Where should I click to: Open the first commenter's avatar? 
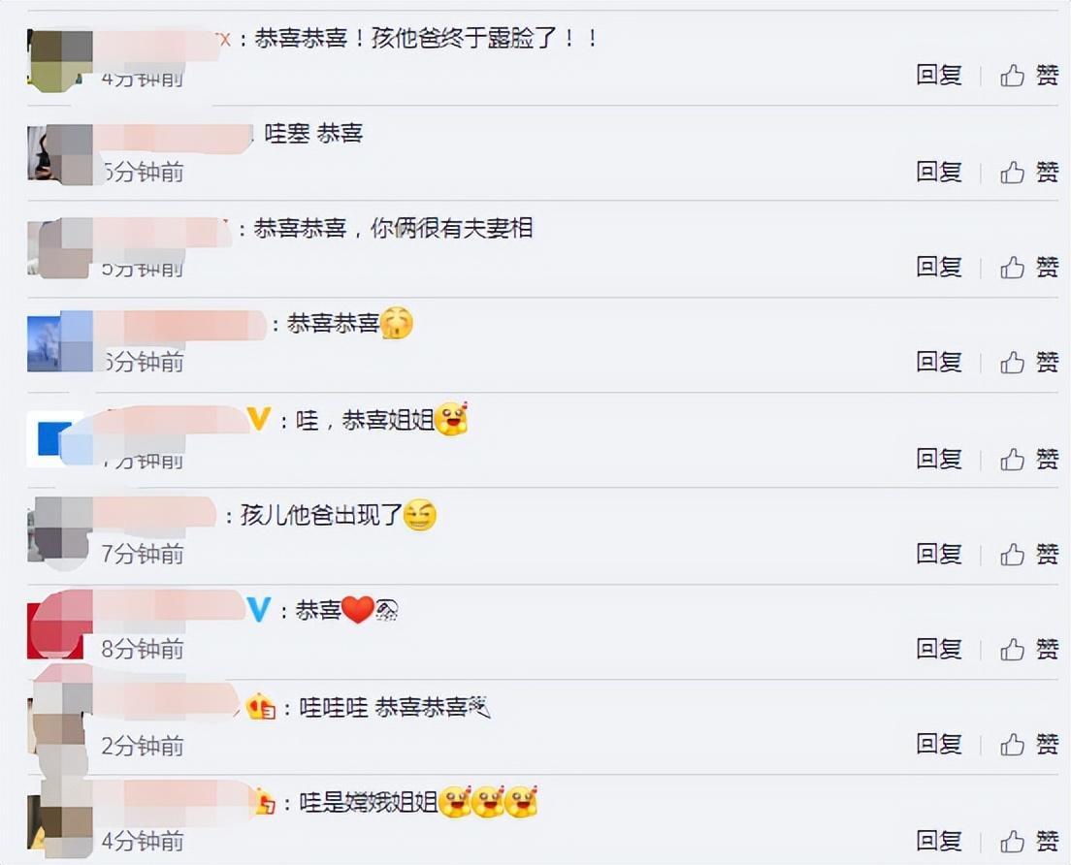60,59
